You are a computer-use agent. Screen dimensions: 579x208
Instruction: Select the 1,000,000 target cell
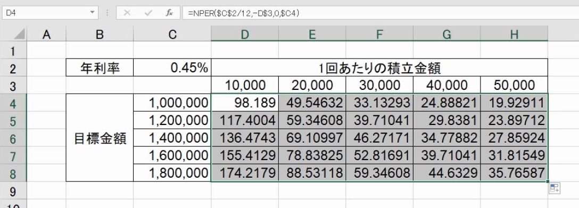[x=172, y=103]
